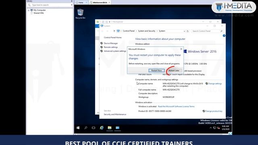Close the Microsoft Windows restart dialog
Viewport: 258px width, 145px height.
181,49
